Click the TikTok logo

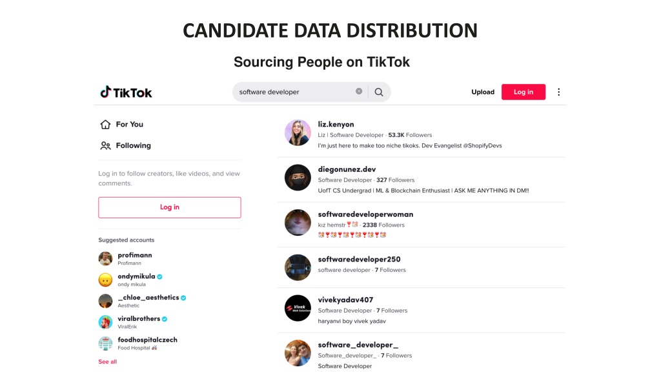tap(126, 92)
